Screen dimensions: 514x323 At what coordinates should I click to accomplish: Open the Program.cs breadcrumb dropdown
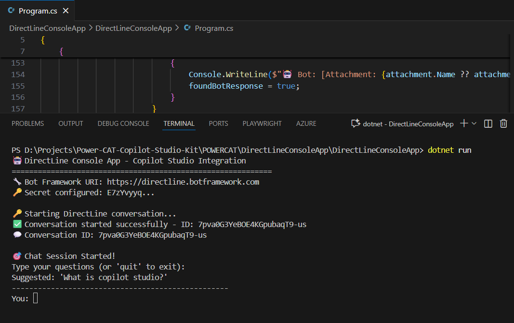tap(214, 28)
